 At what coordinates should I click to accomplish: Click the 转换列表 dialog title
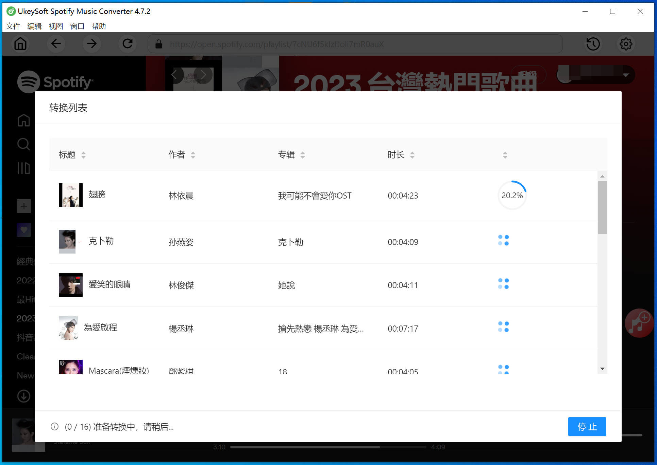(x=68, y=108)
